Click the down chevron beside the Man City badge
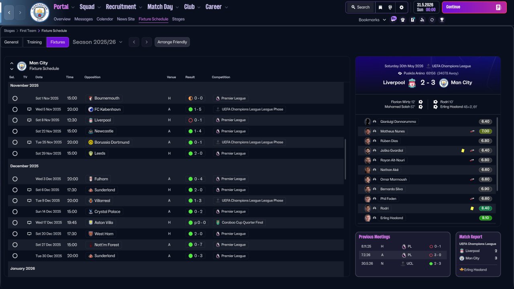The height and width of the screenshot is (289, 514). pyautogui.click(x=12, y=69)
